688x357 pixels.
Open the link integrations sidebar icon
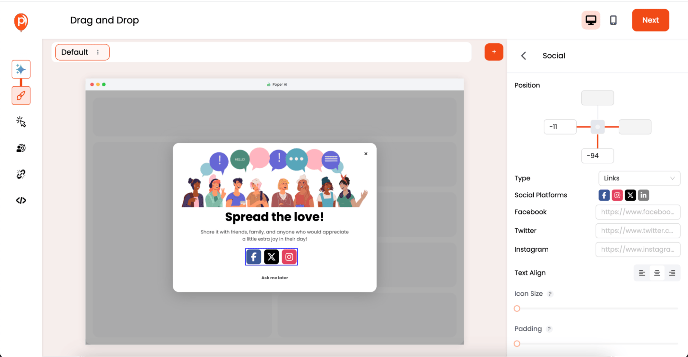point(21,174)
